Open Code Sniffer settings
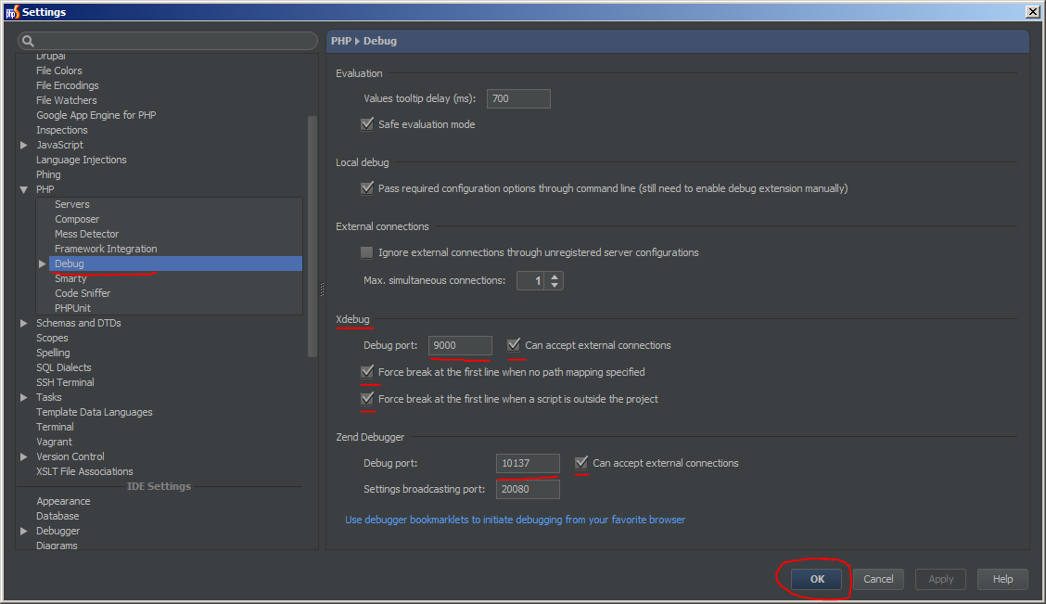 (83, 293)
